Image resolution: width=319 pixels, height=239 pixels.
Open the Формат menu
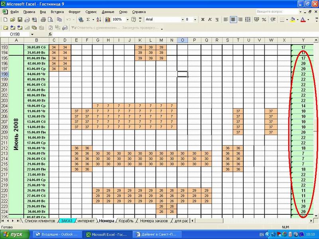pos(74,12)
